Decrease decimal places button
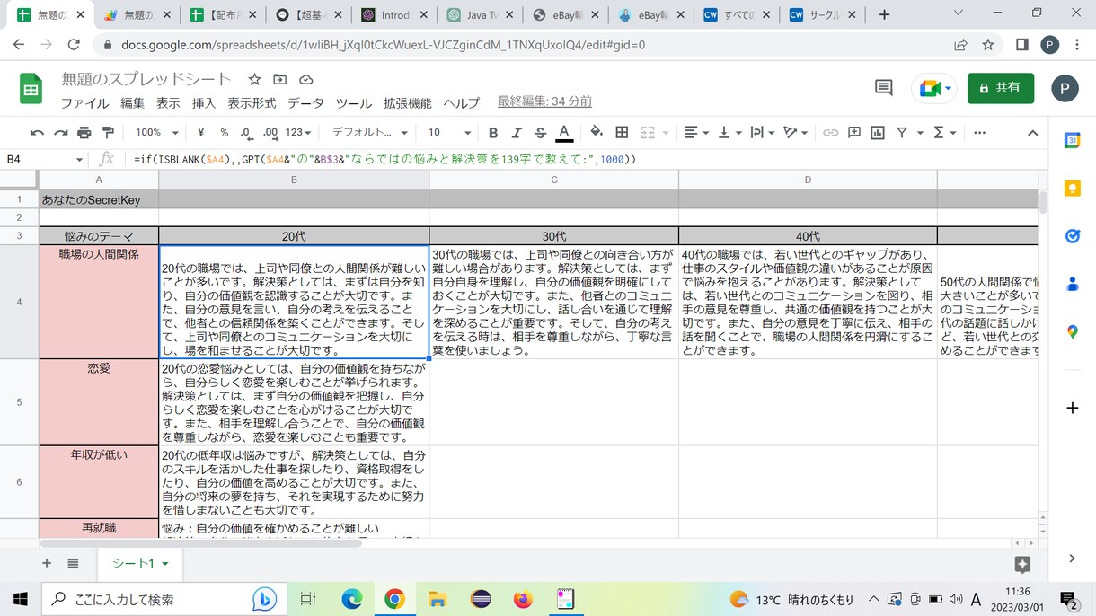The width and height of the screenshot is (1096, 616). pyautogui.click(x=246, y=133)
